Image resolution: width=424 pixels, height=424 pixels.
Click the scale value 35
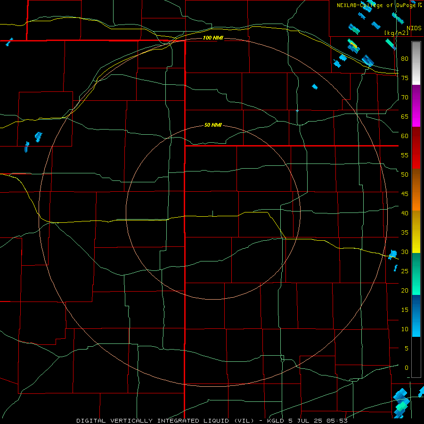point(405,233)
